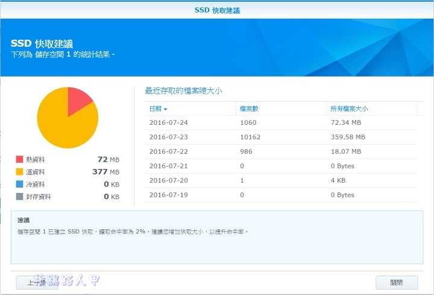Image resolution: width=434 pixels, height=295 pixels.
Task: Go back with the 上一步 button
Action: pyautogui.click(x=37, y=282)
